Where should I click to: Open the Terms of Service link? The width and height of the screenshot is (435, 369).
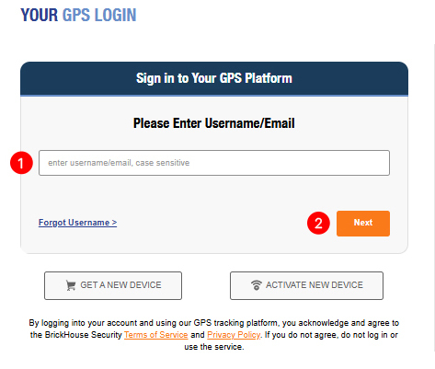click(156, 335)
